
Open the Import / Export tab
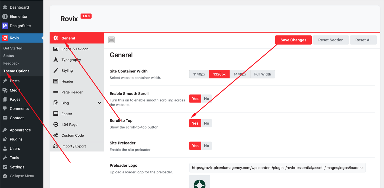coord(77,146)
